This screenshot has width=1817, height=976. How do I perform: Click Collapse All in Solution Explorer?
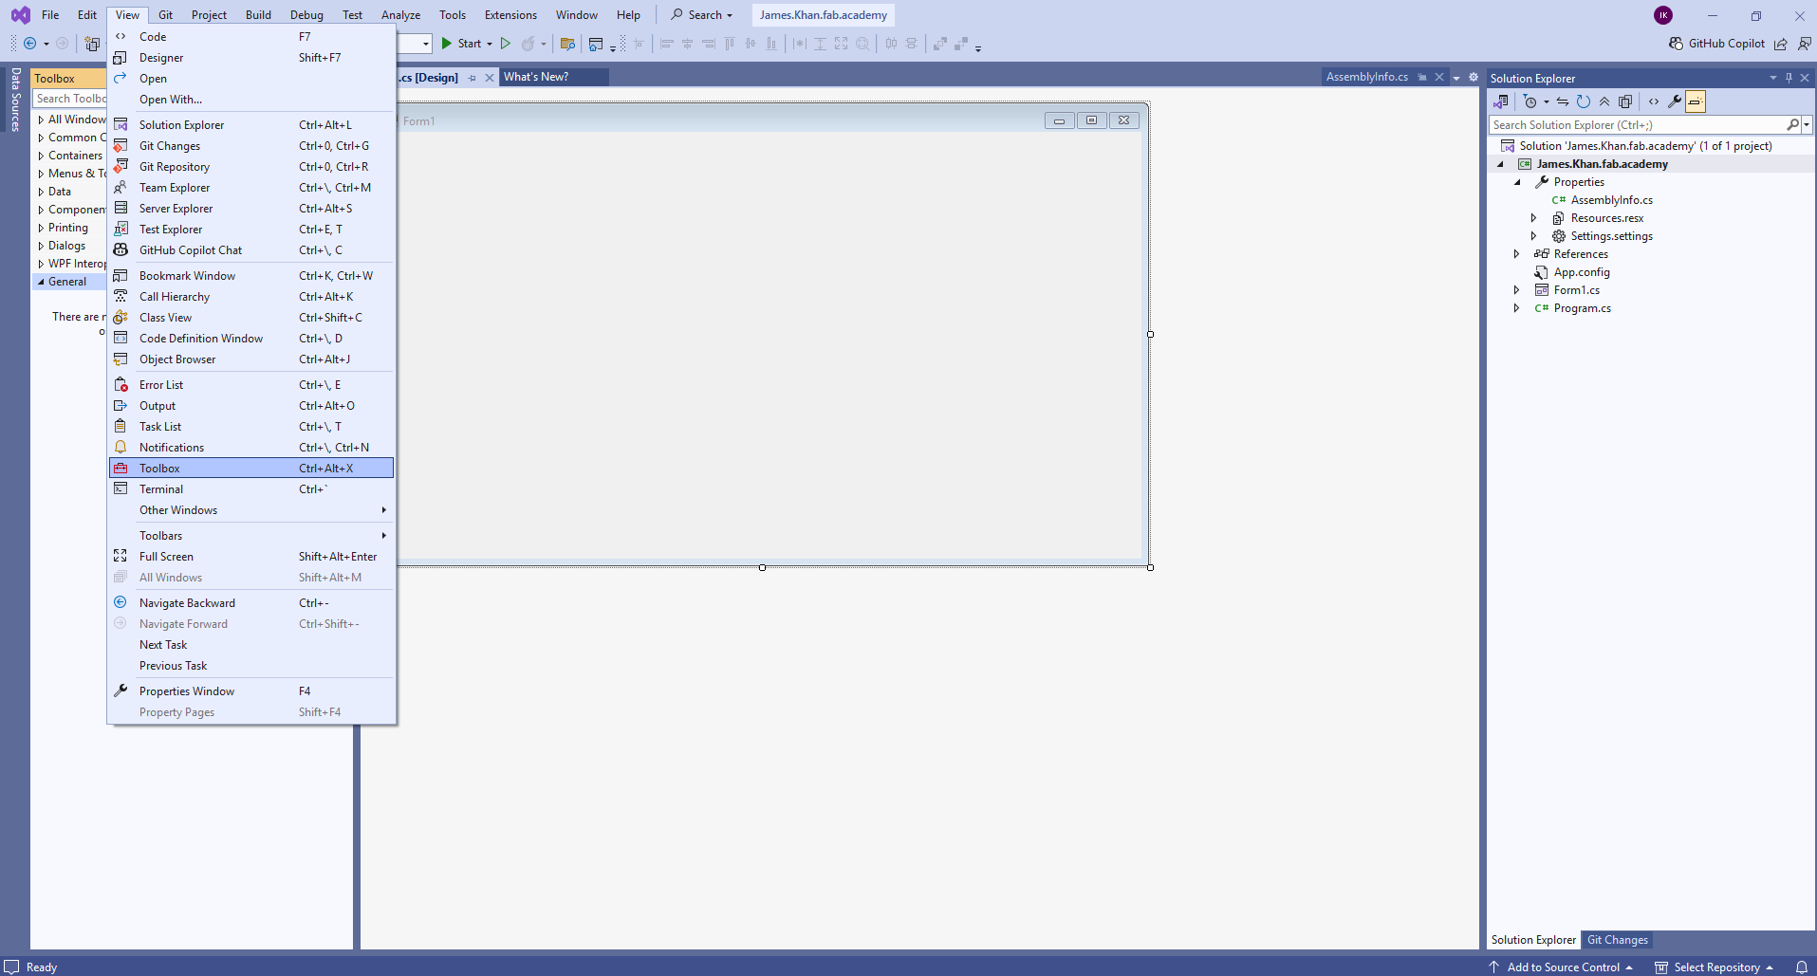pyautogui.click(x=1604, y=101)
